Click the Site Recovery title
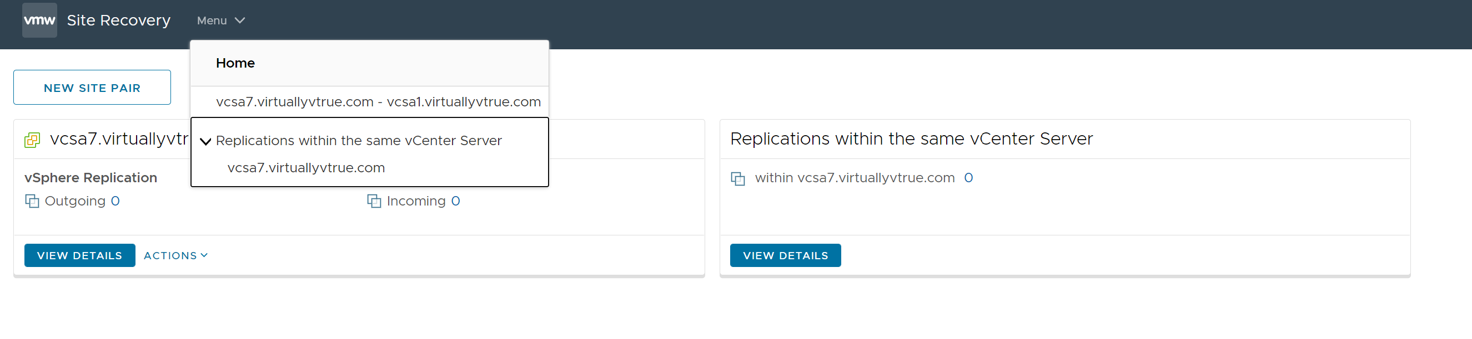Viewport: 1472px width, 339px height. [118, 20]
